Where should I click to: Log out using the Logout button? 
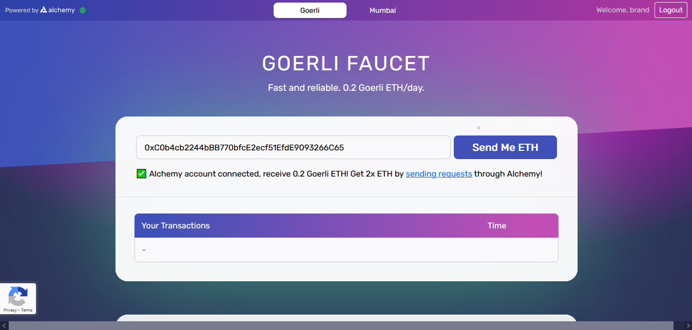[x=670, y=10]
